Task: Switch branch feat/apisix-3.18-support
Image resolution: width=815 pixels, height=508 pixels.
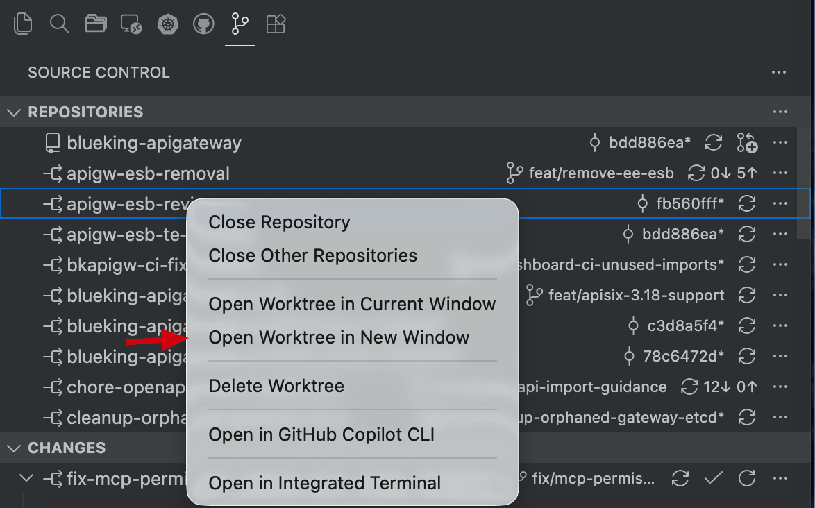Action: 625,295
